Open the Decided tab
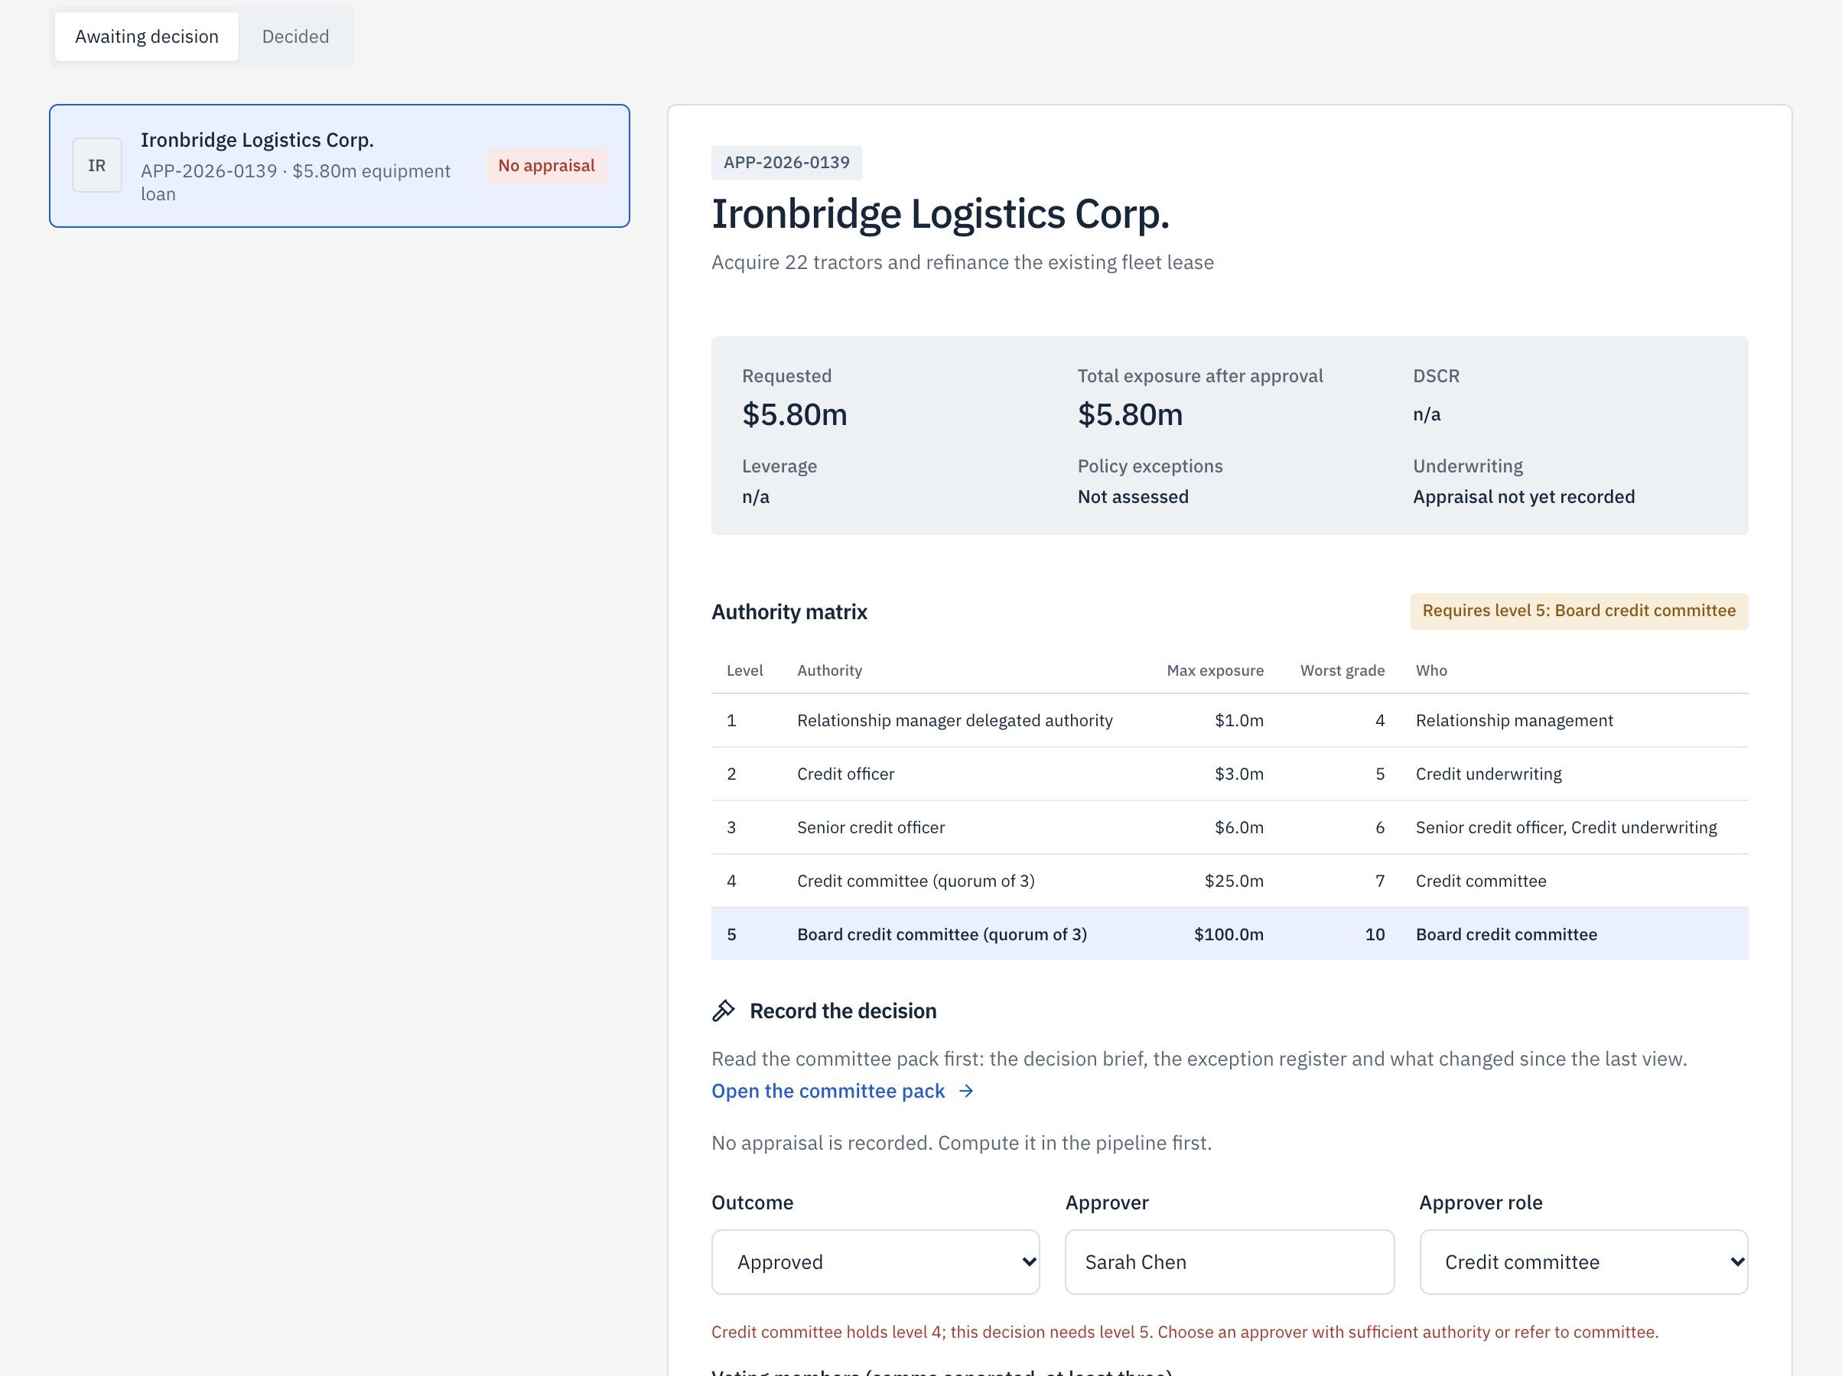The height and width of the screenshot is (1376, 1842). (x=295, y=37)
